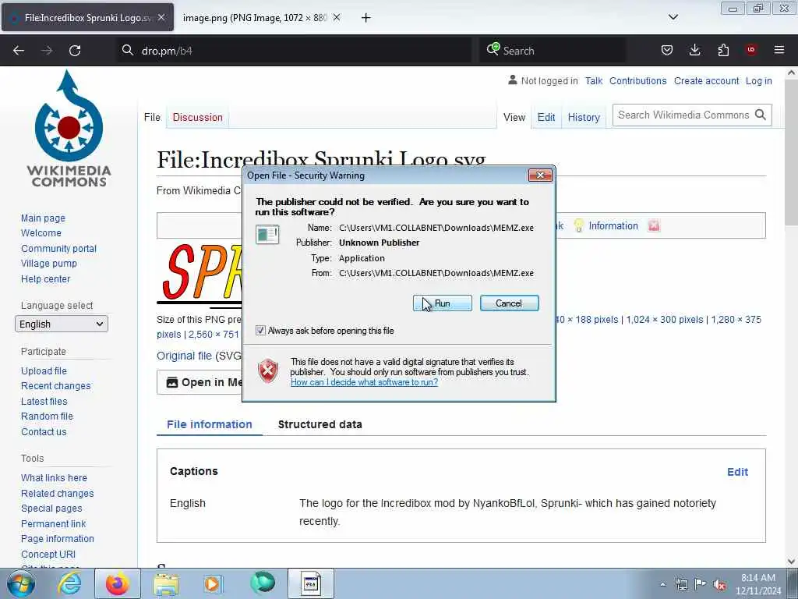
Task: Open What links here tool link
Action: tap(54, 478)
